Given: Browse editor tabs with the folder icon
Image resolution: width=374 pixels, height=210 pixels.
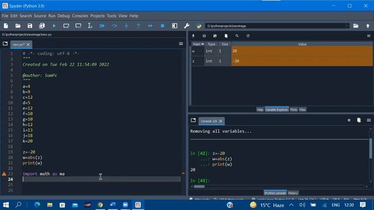Looking at the screenshot, I should (x=5, y=44).
